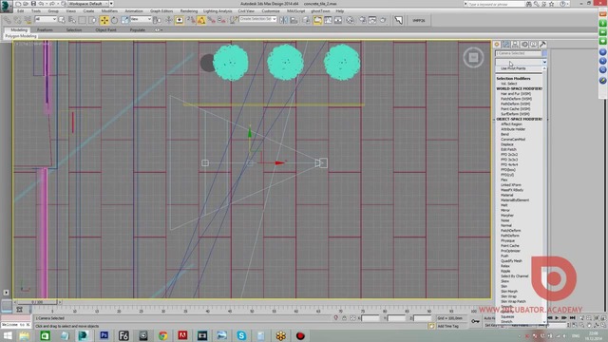Click the Select by Name icon
This screenshot has height=342, width=608.
pyautogui.click(x=72, y=20)
